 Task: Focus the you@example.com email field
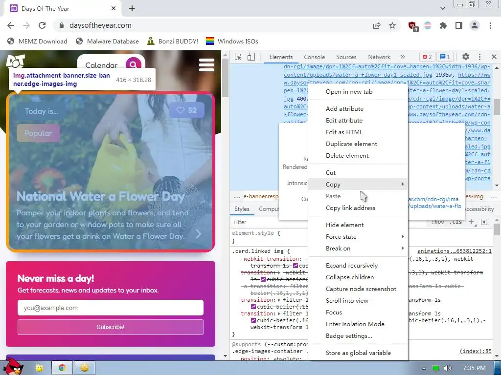[x=111, y=308]
